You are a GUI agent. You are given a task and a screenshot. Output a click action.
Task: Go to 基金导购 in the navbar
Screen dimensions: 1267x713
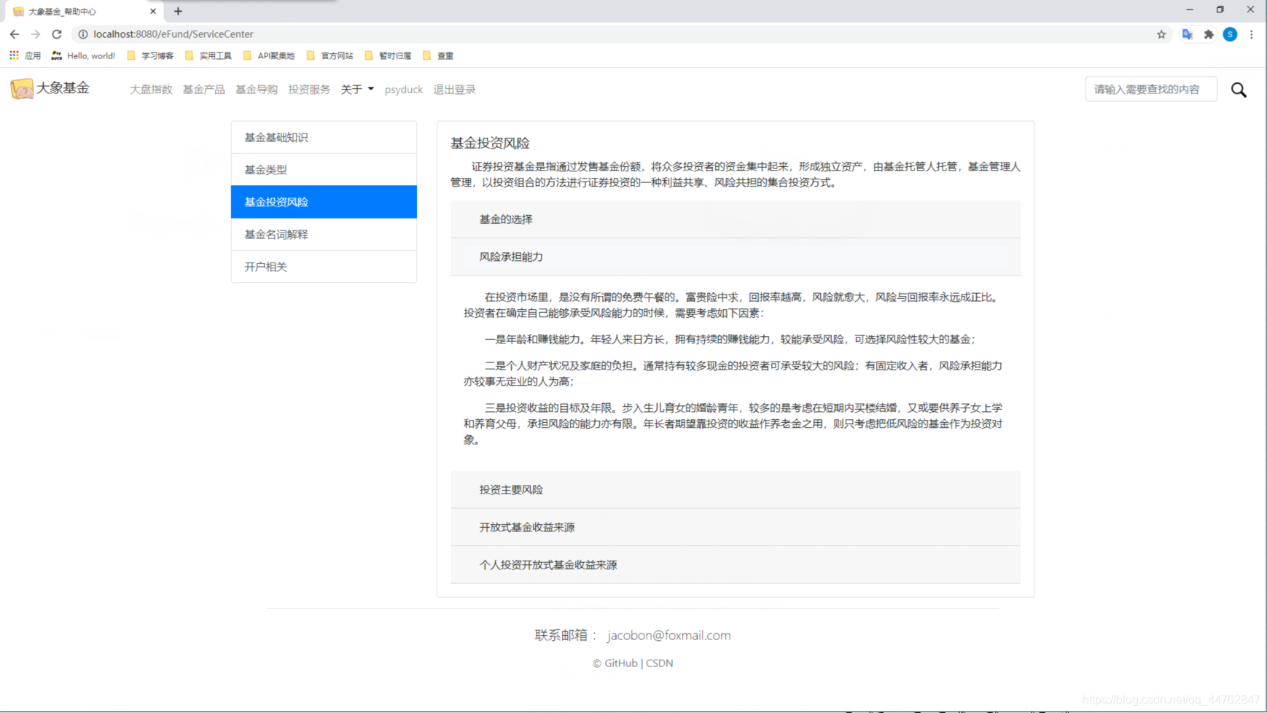click(x=256, y=89)
